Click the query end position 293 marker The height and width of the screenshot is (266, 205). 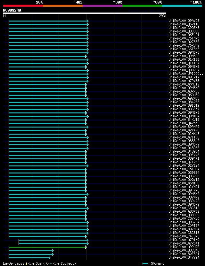pyautogui.click(x=162, y=16)
